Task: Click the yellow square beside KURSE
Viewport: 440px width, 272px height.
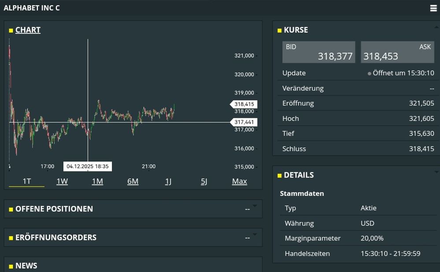Action: (280, 30)
